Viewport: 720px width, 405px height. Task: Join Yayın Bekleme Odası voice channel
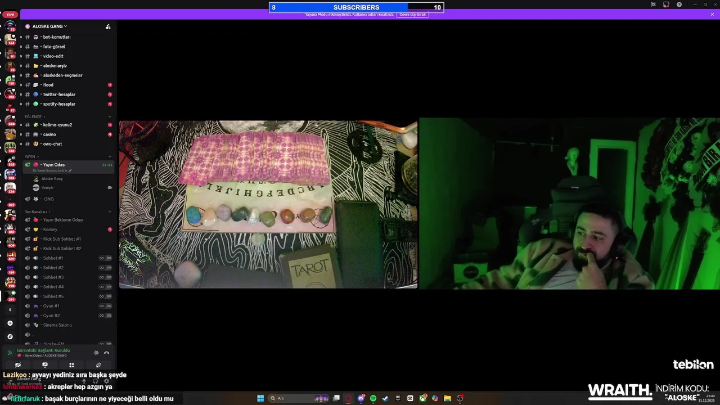coord(69,220)
